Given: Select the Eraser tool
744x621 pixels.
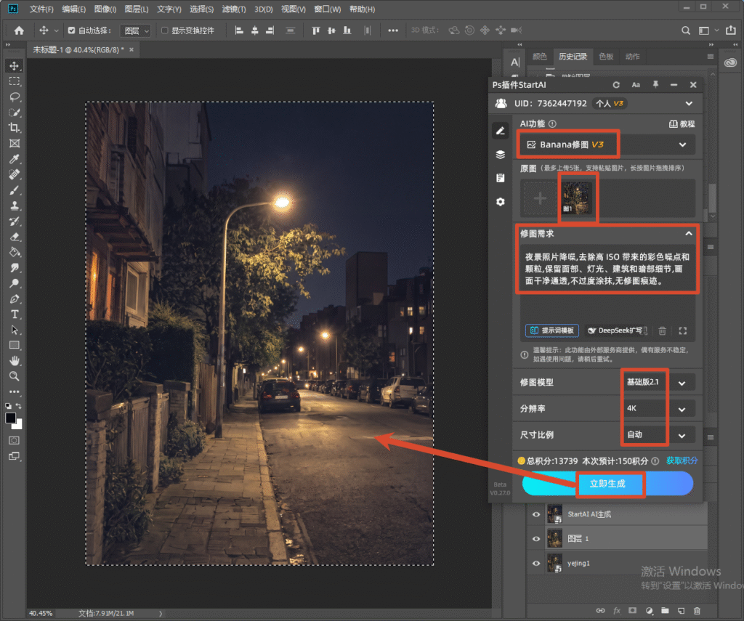Looking at the screenshot, I should coord(15,237).
